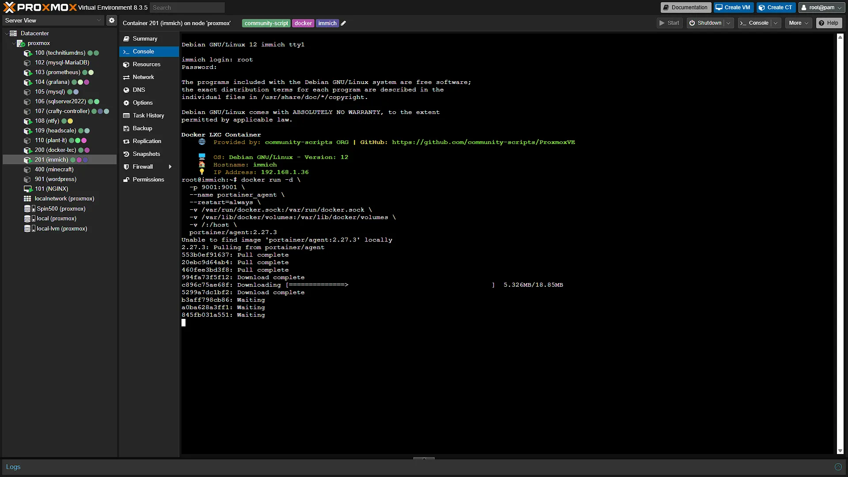This screenshot has width=848, height=477.
Task: Click the Proxmox logo
Action: pyautogui.click(x=40, y=8)
